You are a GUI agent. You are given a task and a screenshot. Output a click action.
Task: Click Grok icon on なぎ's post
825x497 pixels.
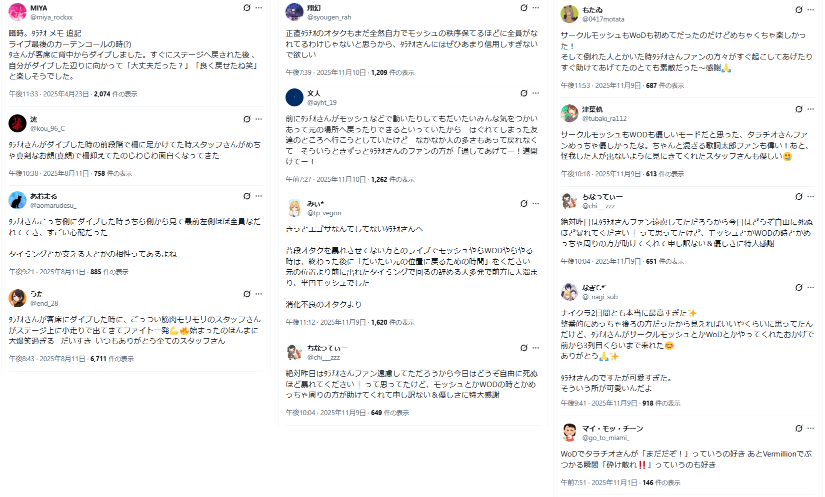click(799, 288)
